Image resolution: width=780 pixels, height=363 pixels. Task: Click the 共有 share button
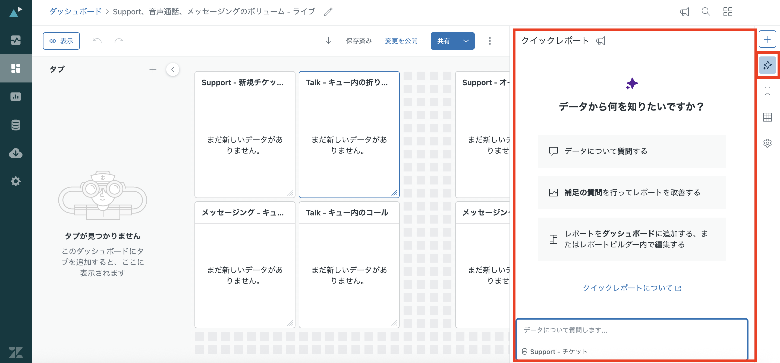tap(444, 41)
